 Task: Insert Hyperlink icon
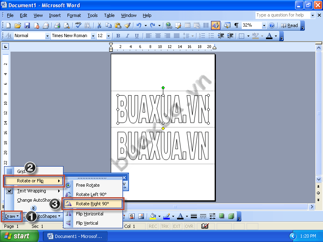(x=169, y=25)
